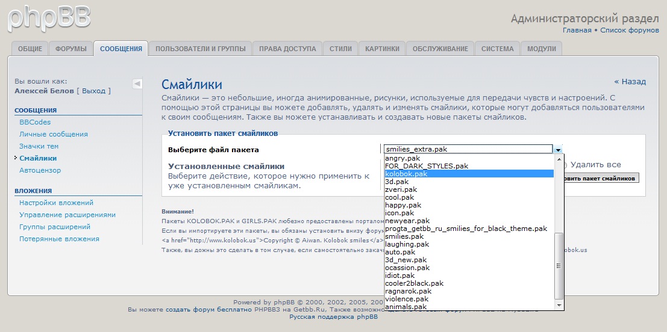Image resolution: width=667 pixels, height=332 pixels.
Task: Open BBCodes in the sidebar
Action: 35,122
